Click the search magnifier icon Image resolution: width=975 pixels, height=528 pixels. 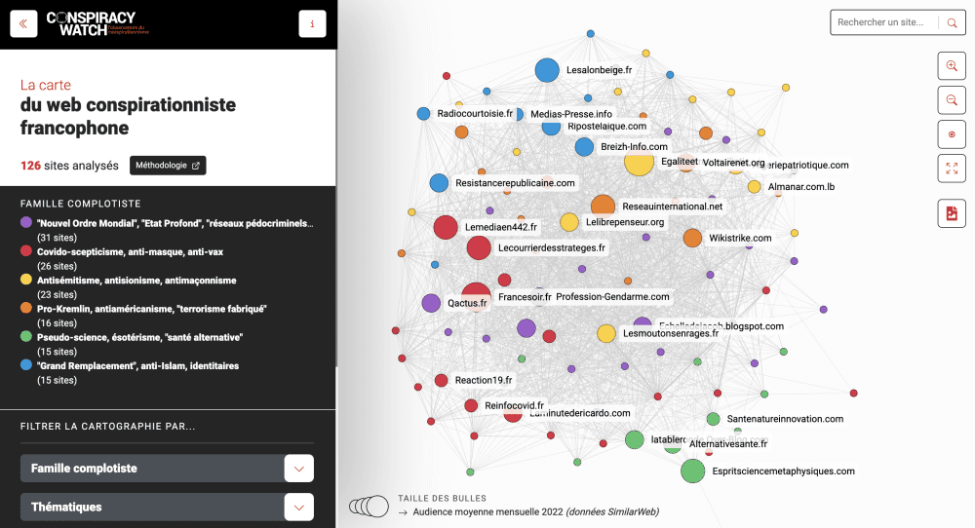[x=952, y=22]
